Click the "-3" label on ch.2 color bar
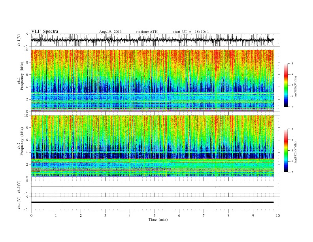 [291, 129]
